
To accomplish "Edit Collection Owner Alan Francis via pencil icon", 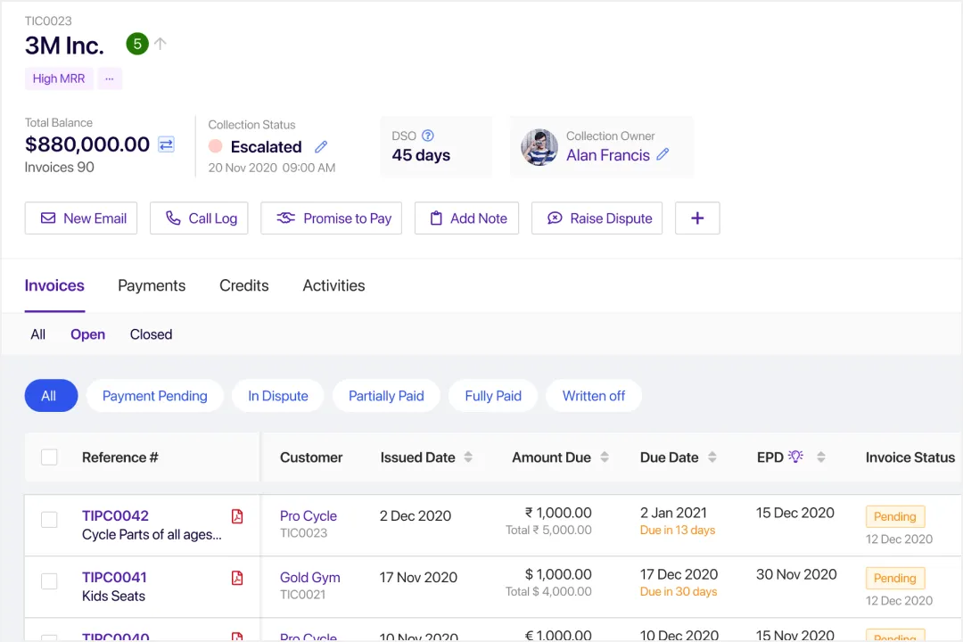I will (663, 155).
